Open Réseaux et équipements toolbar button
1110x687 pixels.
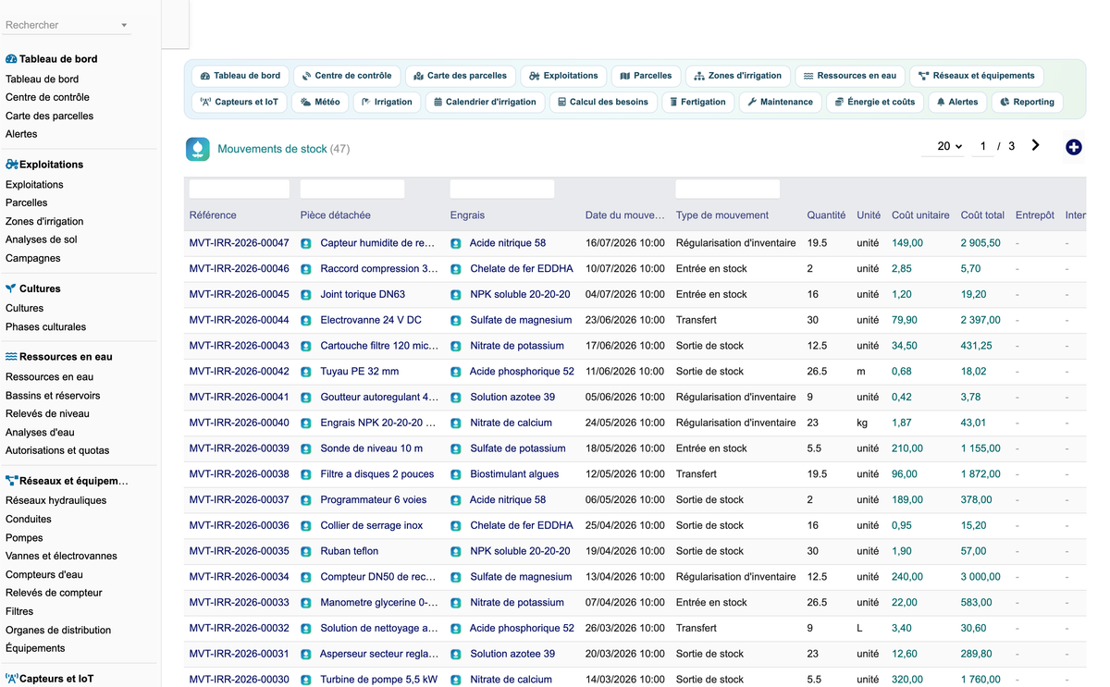(977, 76)
